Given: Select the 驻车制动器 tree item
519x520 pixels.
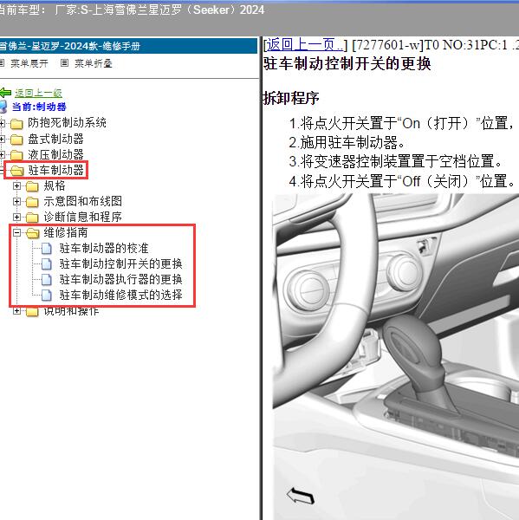Looking at the screenshot, I should 55,170.
